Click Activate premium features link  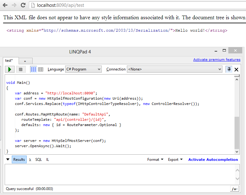pos(217,60)
